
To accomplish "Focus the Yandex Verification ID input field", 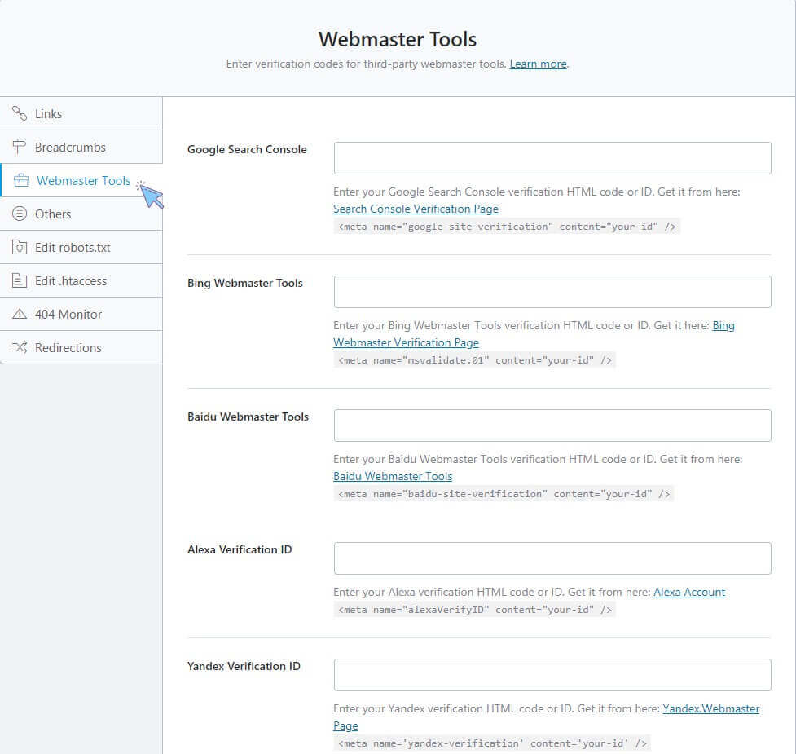I will point(552,675).
